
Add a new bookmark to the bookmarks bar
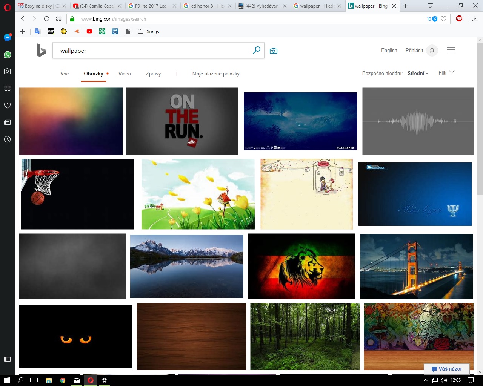tap(22, 31)
